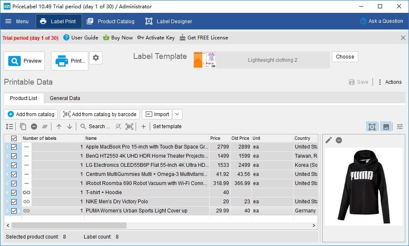Screen dimensions: 409x246
Task: Uncheck the Apple MacBook Pro row checkbox
Action: point(14,147)
